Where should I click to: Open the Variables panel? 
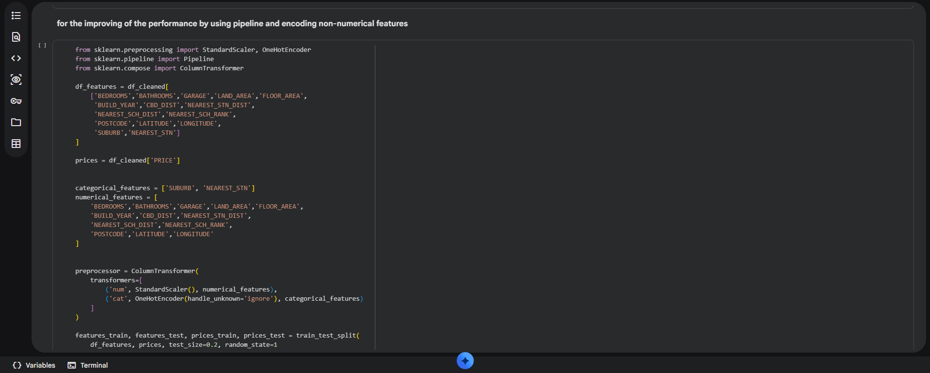pyautogui.click(x=34, y=365)
